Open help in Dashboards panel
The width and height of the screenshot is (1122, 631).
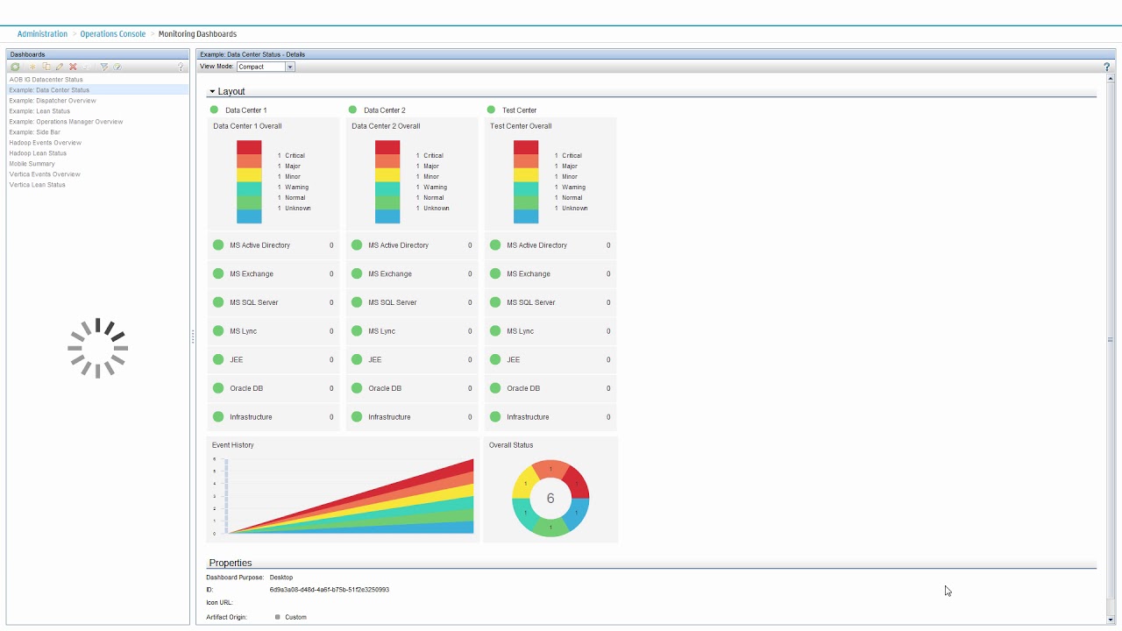(x=181, y=67)
